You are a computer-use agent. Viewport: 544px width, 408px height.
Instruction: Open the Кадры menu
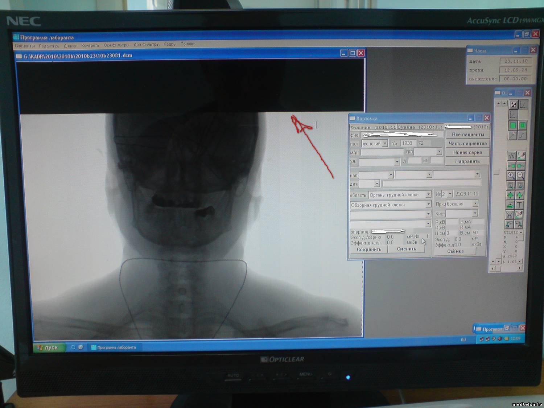pyautogui.click(x=170, y=44)
